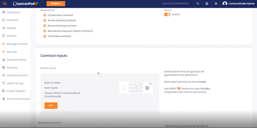The width and height of the screenshot is (257, 128).
Task: Click the Dashboard grid icon
Action: (3, 12)
